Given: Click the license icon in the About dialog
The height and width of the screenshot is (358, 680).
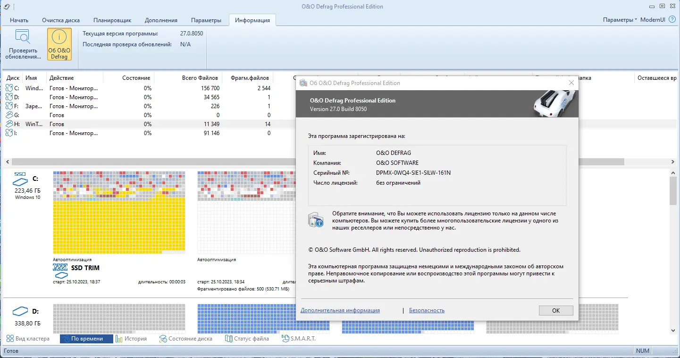Looking at the screenshot, I should click(x=316, y=220).
